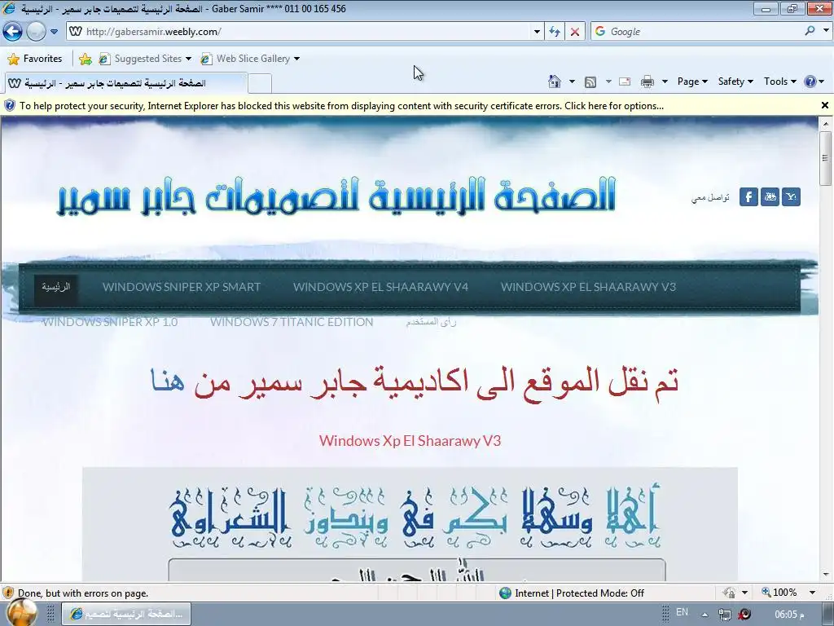
Task: Click Add to Favorites Bar icon
Action: pos(85,59)
